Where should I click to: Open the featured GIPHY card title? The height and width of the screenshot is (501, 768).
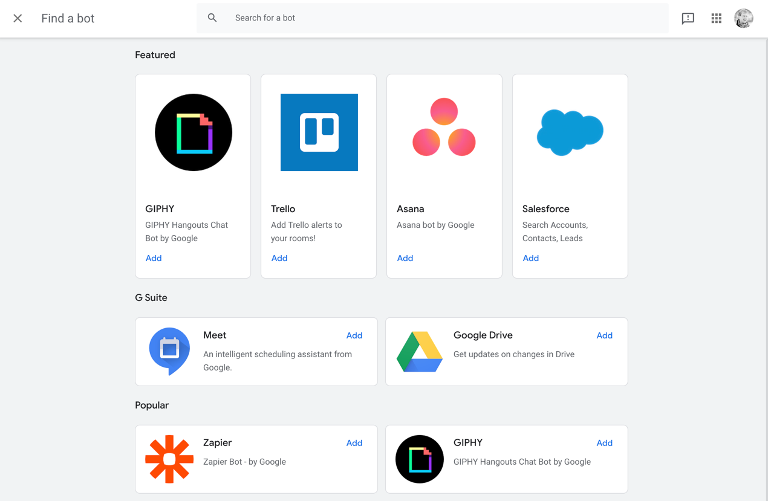160,209
